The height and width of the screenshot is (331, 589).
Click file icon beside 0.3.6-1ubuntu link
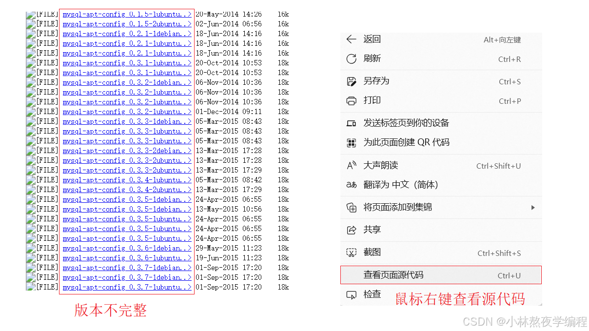click(x=30, y=258)
